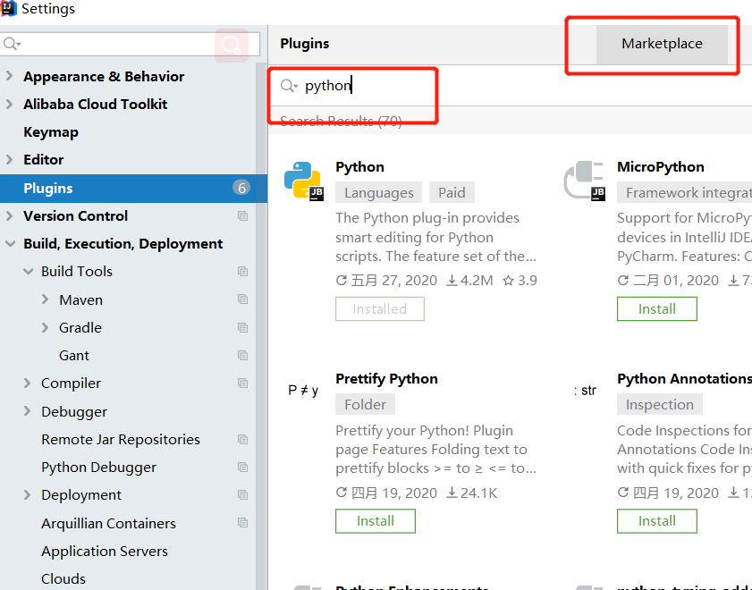Click per-project icon beside Python Debugger
Viewport: 752px width, 590px height.
click(242, 468)
